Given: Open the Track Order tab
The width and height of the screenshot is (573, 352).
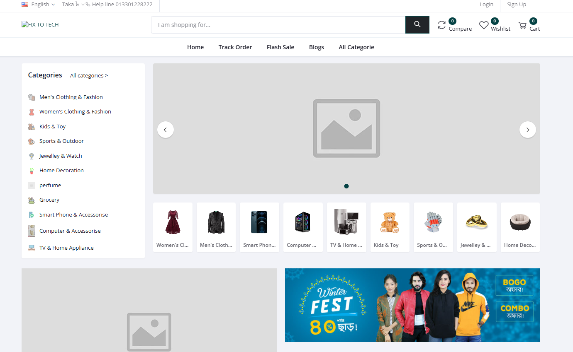Looking at the screenshot, I should click(235, 47).
